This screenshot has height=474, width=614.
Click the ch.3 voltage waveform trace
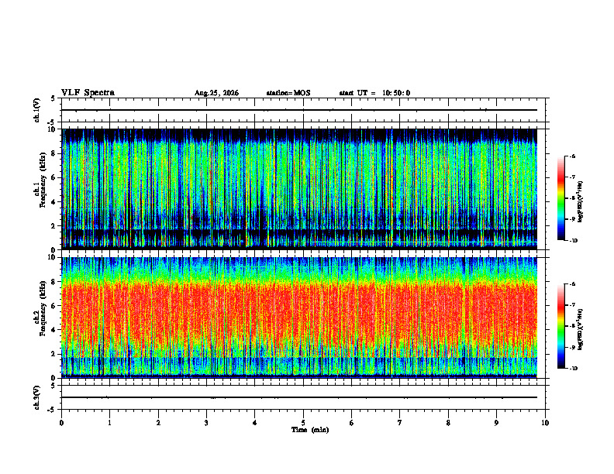point(299,397)
